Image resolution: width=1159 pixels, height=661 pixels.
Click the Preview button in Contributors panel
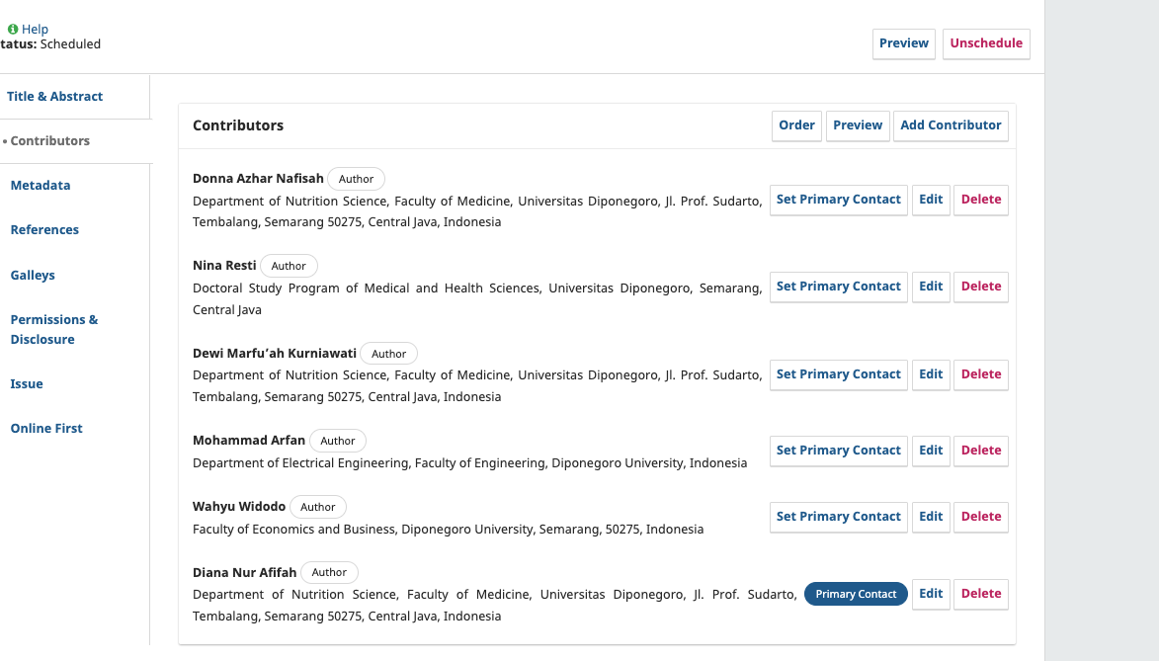(858, 125)
